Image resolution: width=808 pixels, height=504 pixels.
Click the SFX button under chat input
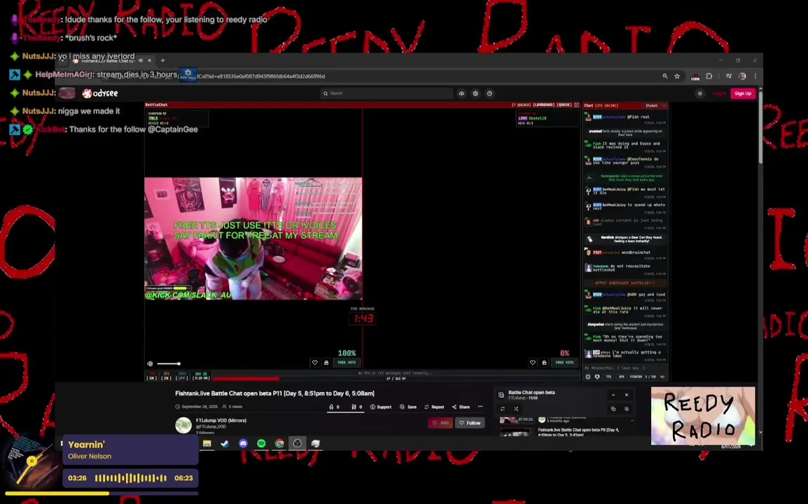[x=621, y=377]
